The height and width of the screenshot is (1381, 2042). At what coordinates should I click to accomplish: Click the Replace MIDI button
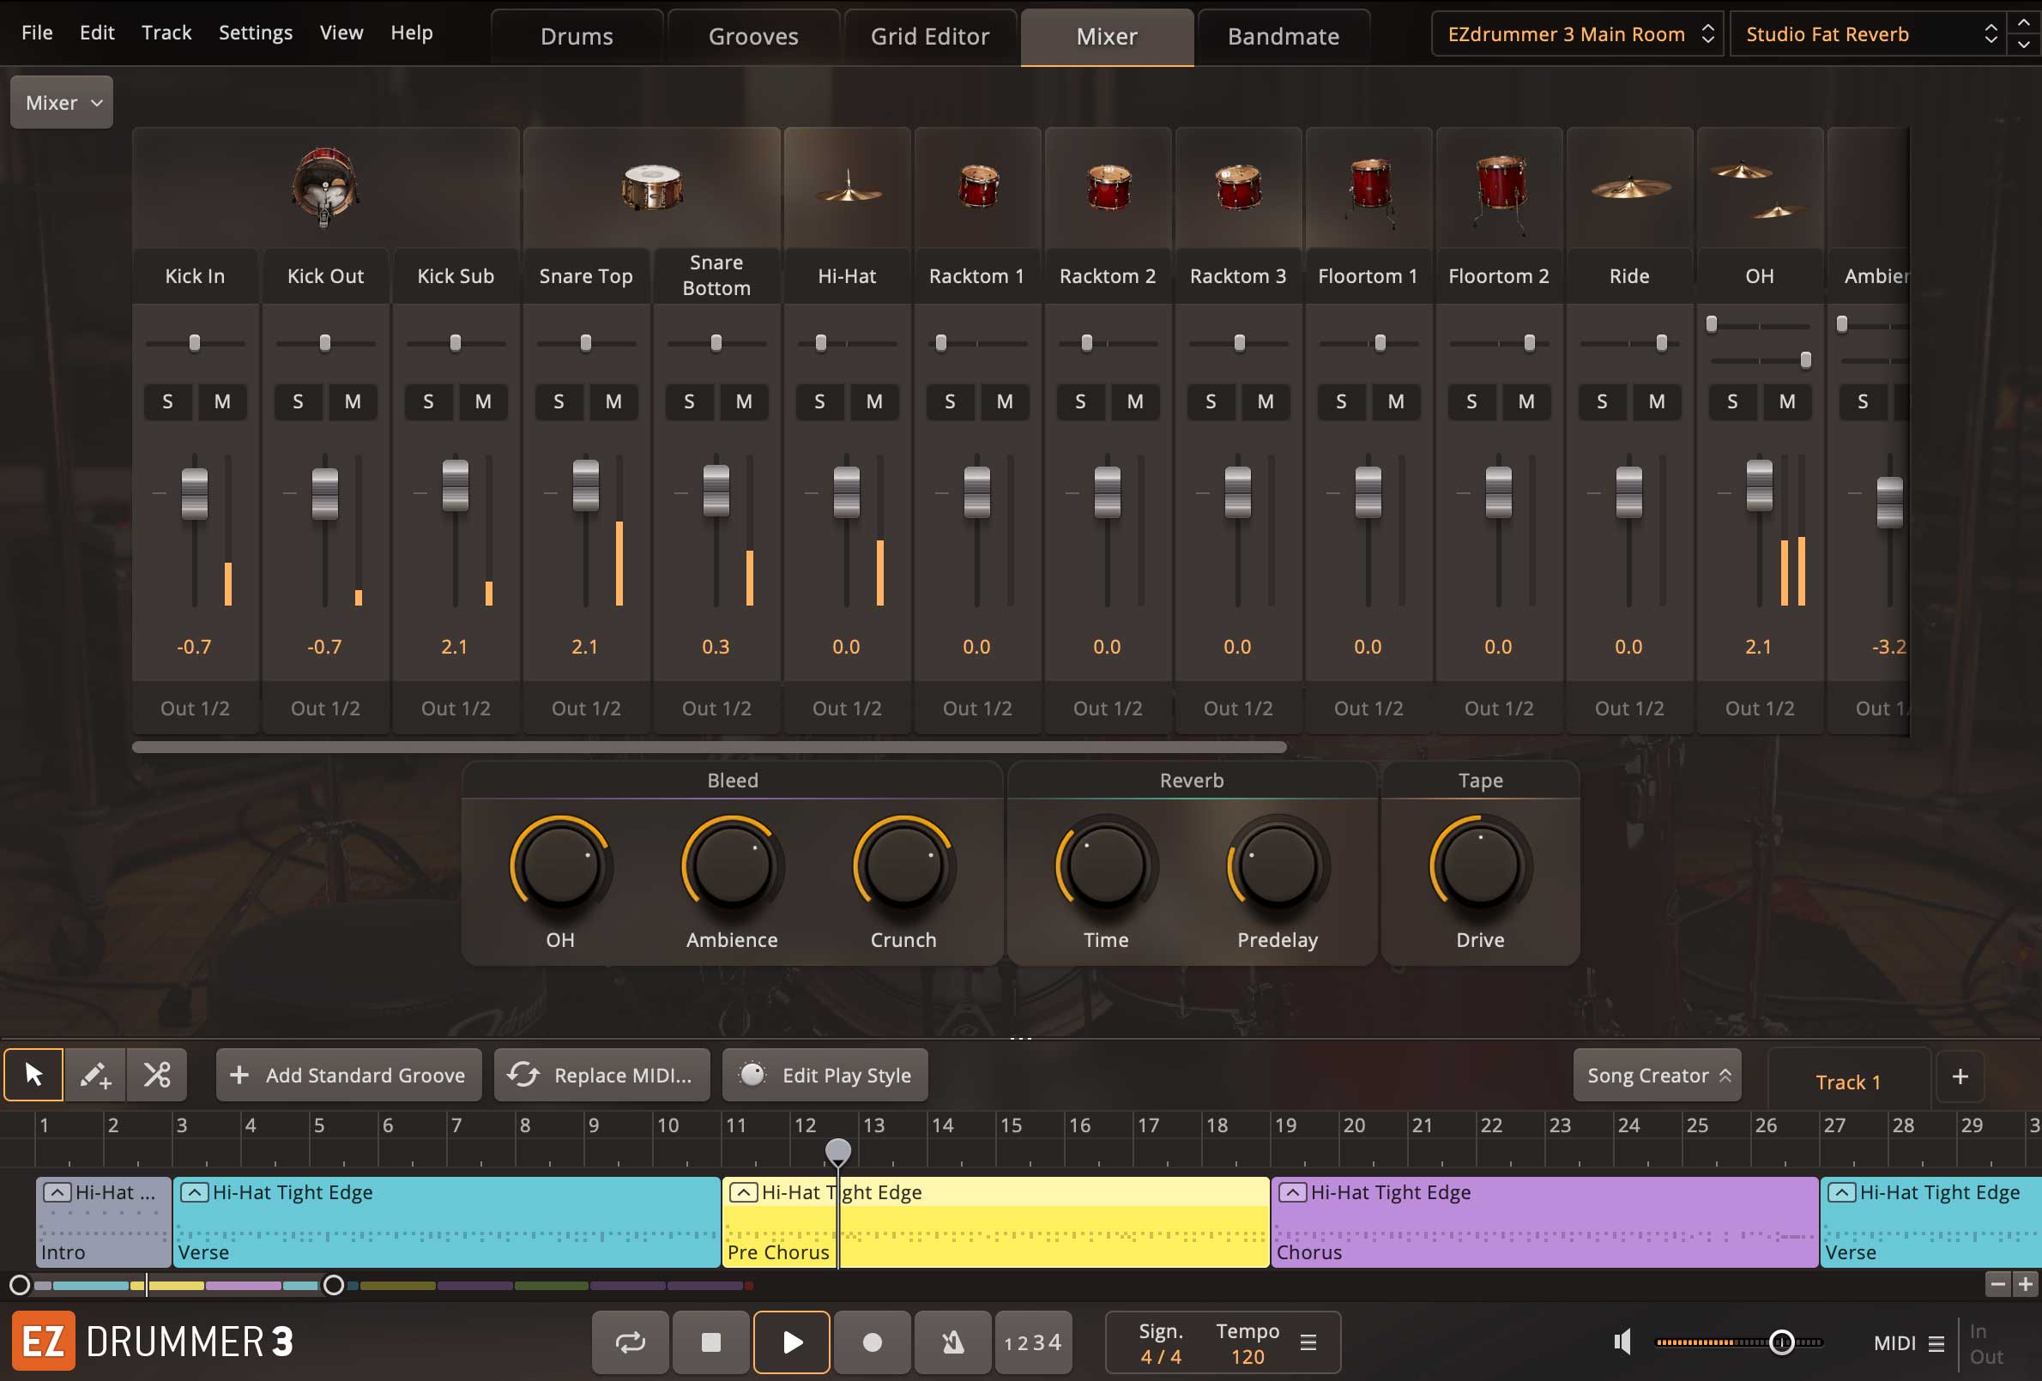602,1076
